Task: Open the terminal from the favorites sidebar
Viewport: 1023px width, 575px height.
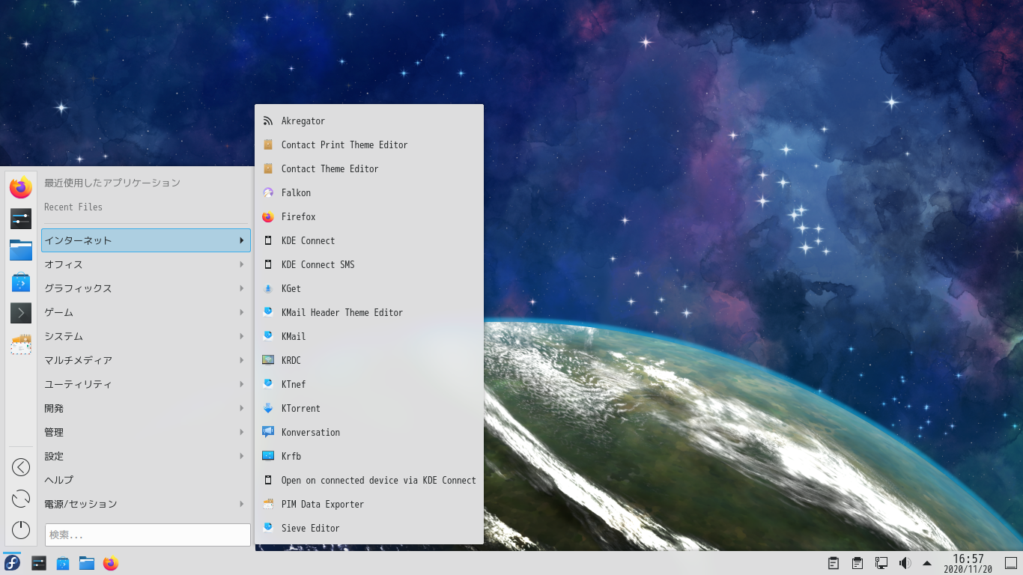Action: pyautogui.click(x=21, y=313)
